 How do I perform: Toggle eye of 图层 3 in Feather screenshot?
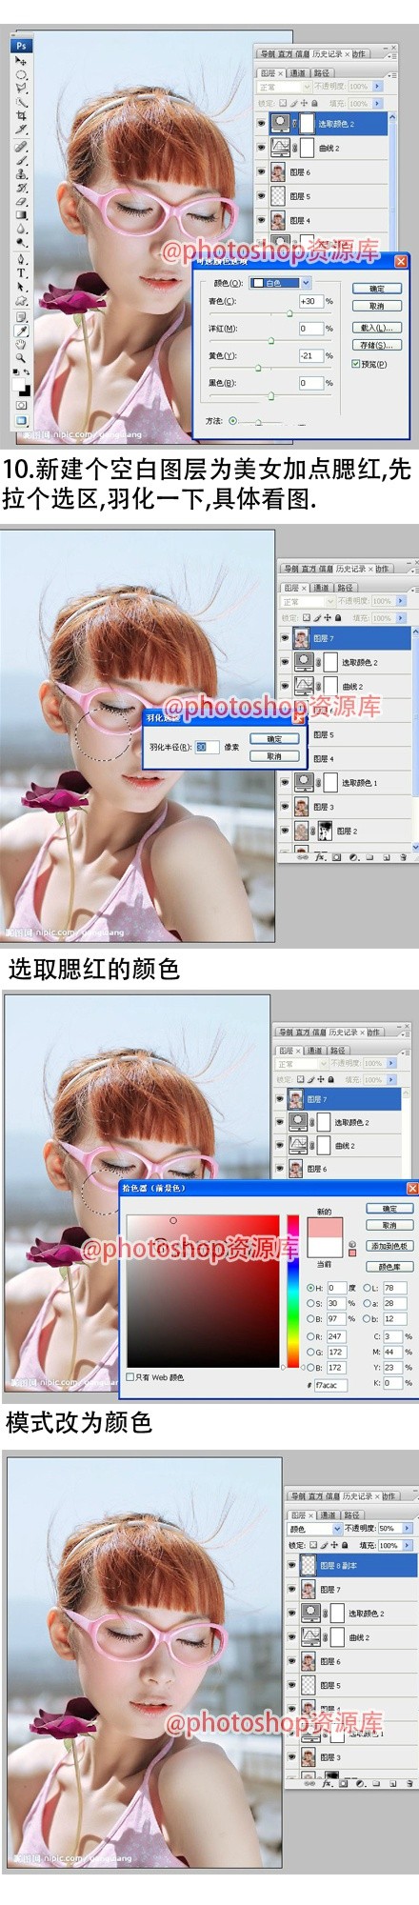(x=284, y=807)
